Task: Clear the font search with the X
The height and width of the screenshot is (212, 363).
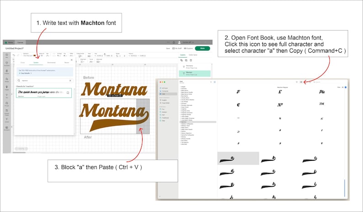Action: tap(70, 81)
